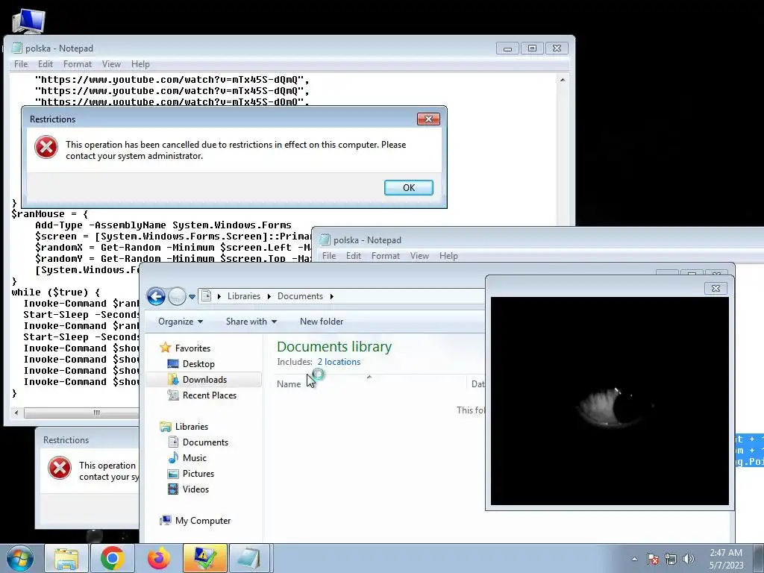Click horizontal scrollbar left arrow in Notepad
This screenshot has height=573, width=764.
(16, 413)
